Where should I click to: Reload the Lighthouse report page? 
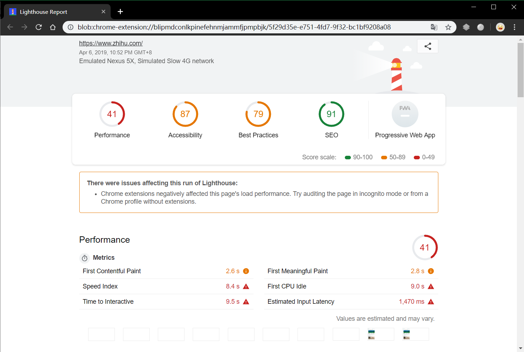coord(39,27)
